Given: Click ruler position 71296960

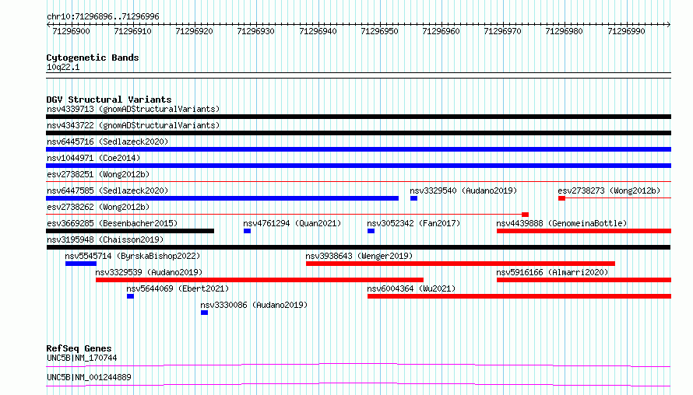Looking at the screenshot, I should point(441,31).
